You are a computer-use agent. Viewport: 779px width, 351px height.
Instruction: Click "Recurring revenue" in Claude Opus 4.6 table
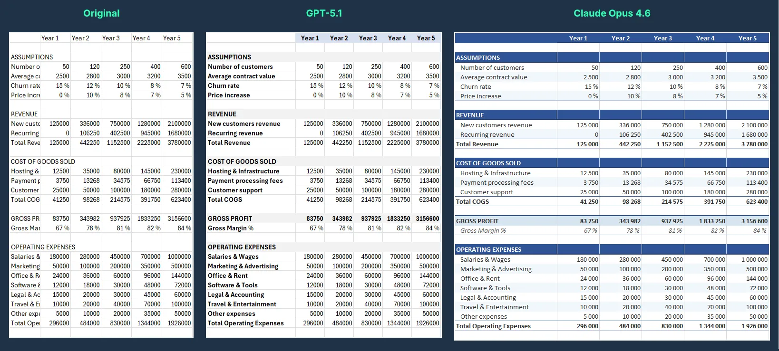(x=487, y=134)
